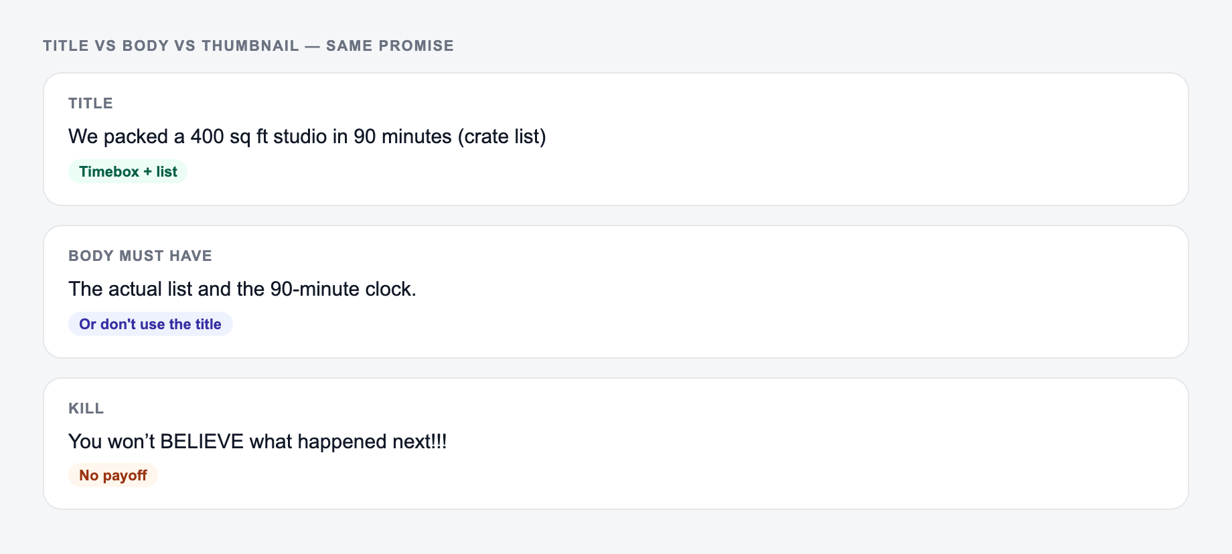Click the 'Timebox + list' green tag

(x=127, y=171)
